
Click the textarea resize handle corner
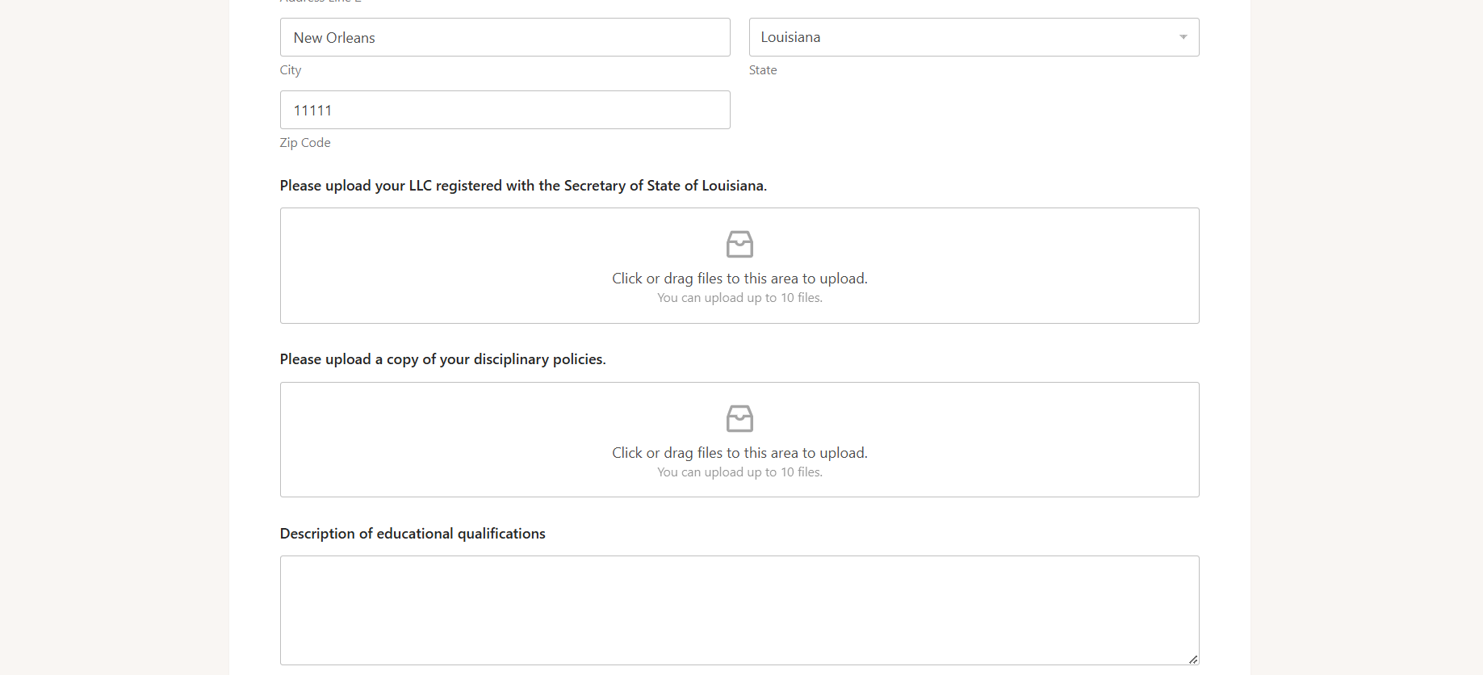[x=1193, y=659]
